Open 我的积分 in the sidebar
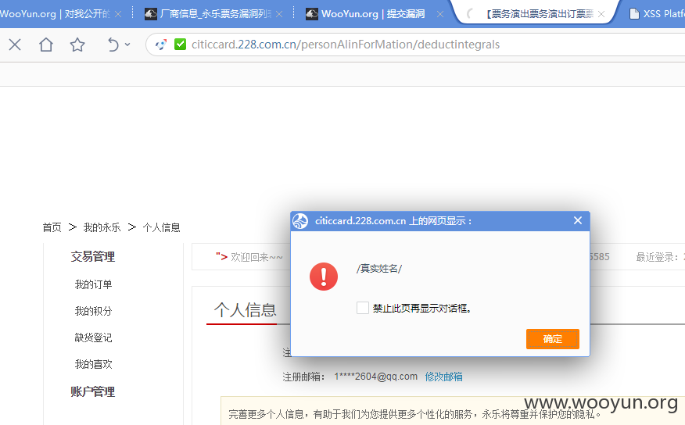 (x=94, y=311)
